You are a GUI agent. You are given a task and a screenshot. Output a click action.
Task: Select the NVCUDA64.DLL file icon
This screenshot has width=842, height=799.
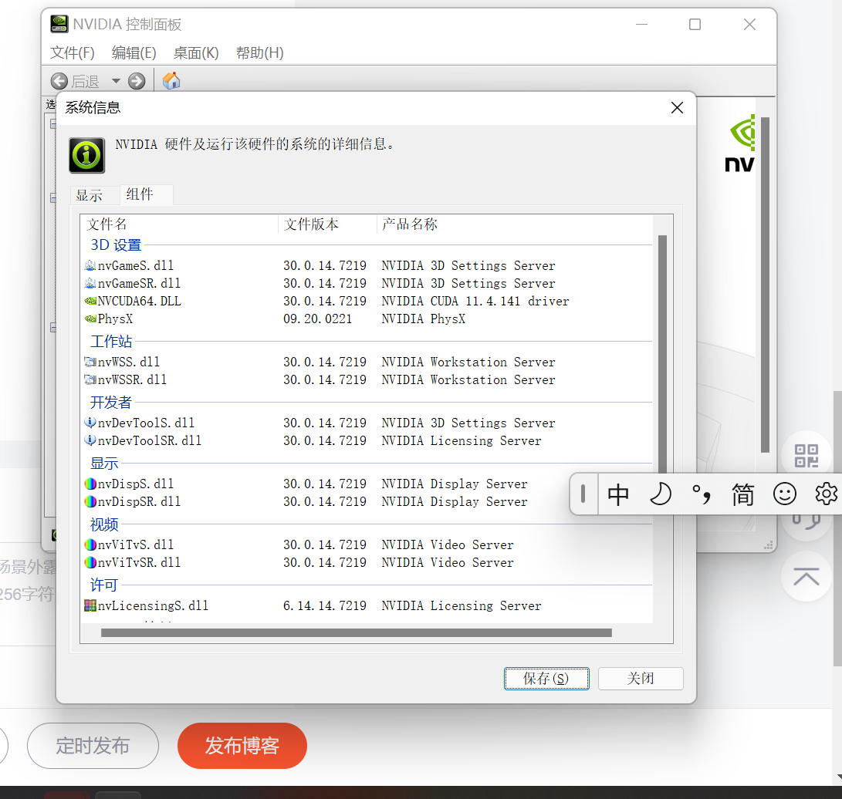click(x=90, y=301)
